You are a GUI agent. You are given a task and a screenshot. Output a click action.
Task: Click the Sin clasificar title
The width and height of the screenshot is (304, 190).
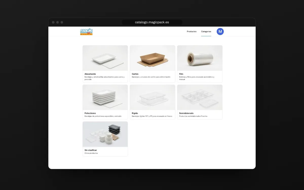pos(91,150)
